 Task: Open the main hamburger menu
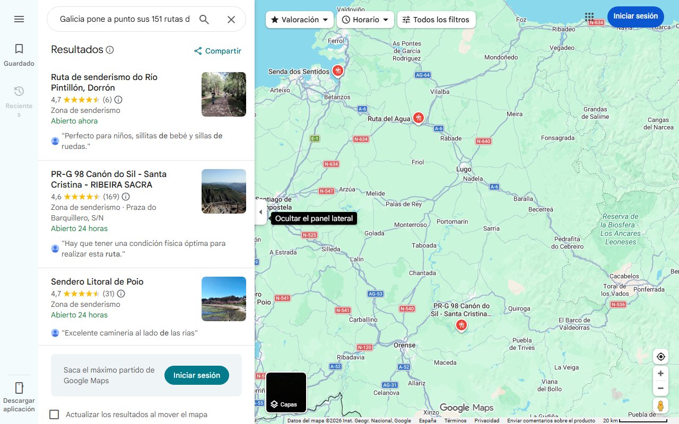[19, 19]
